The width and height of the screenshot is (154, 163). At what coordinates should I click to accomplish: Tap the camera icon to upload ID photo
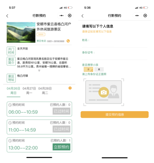point(104,92)
